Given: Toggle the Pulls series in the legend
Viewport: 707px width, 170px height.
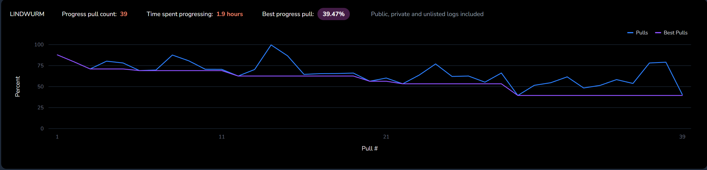Looking at the screenshot, I should point(637,33).
